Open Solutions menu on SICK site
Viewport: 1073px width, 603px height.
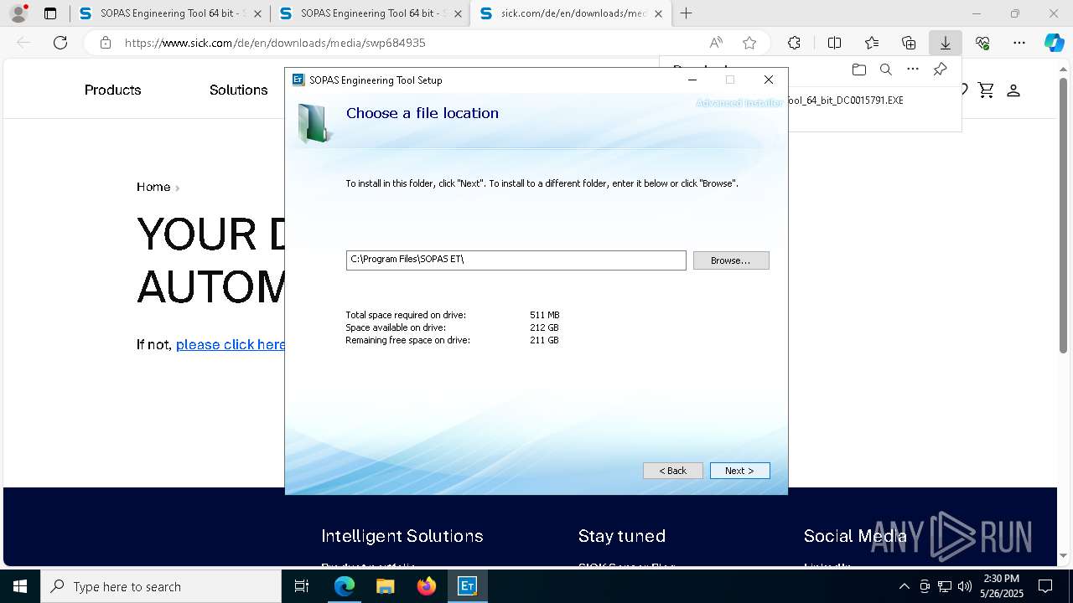click(x=238, y=90)
